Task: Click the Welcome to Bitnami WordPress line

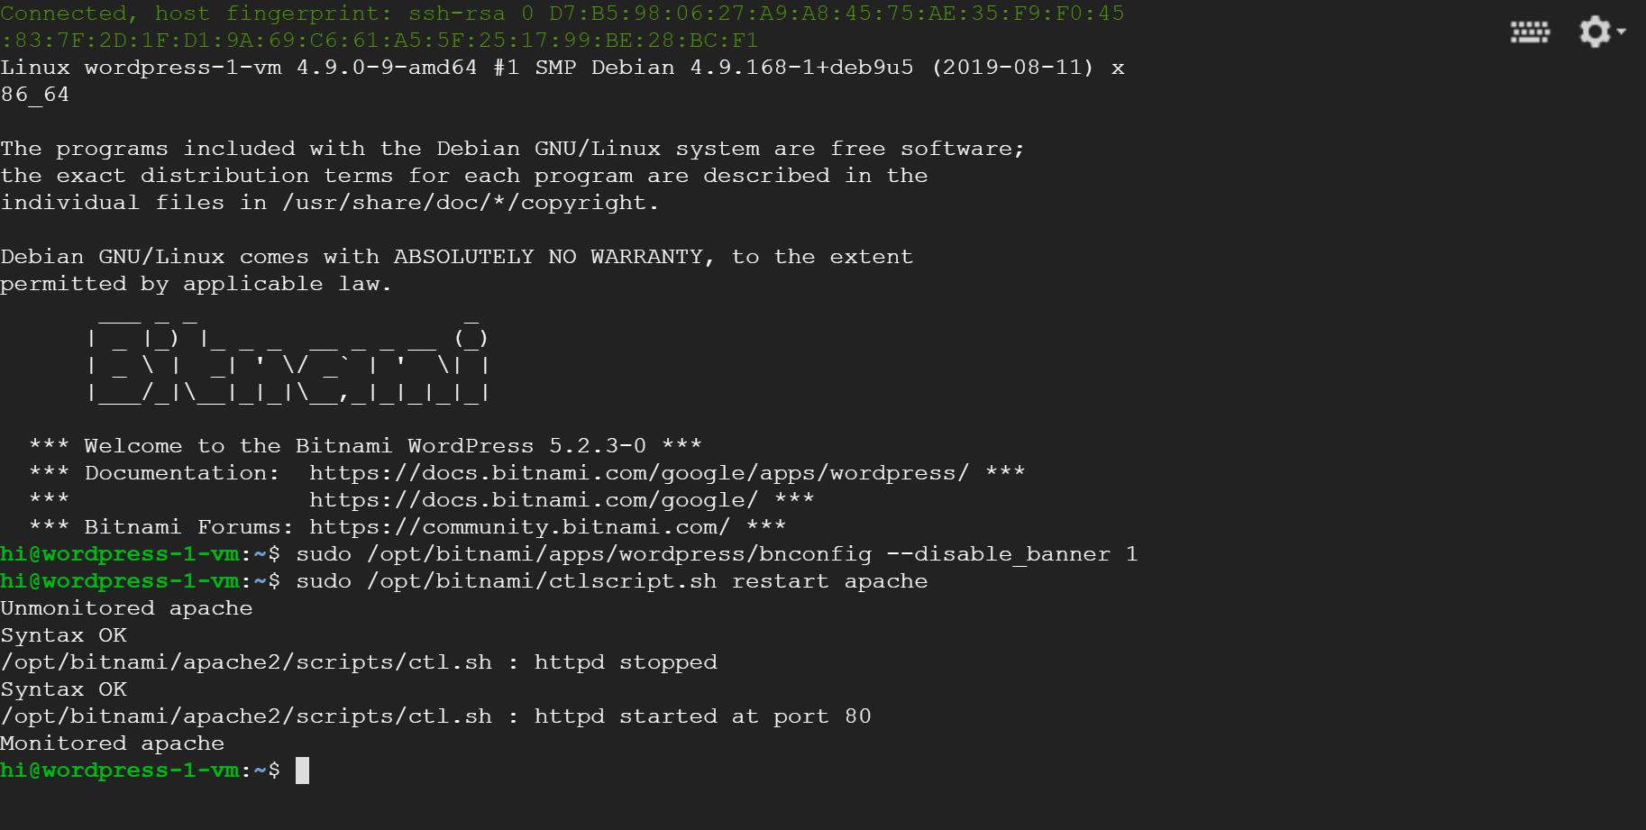Action: click(x=365, y=446)
